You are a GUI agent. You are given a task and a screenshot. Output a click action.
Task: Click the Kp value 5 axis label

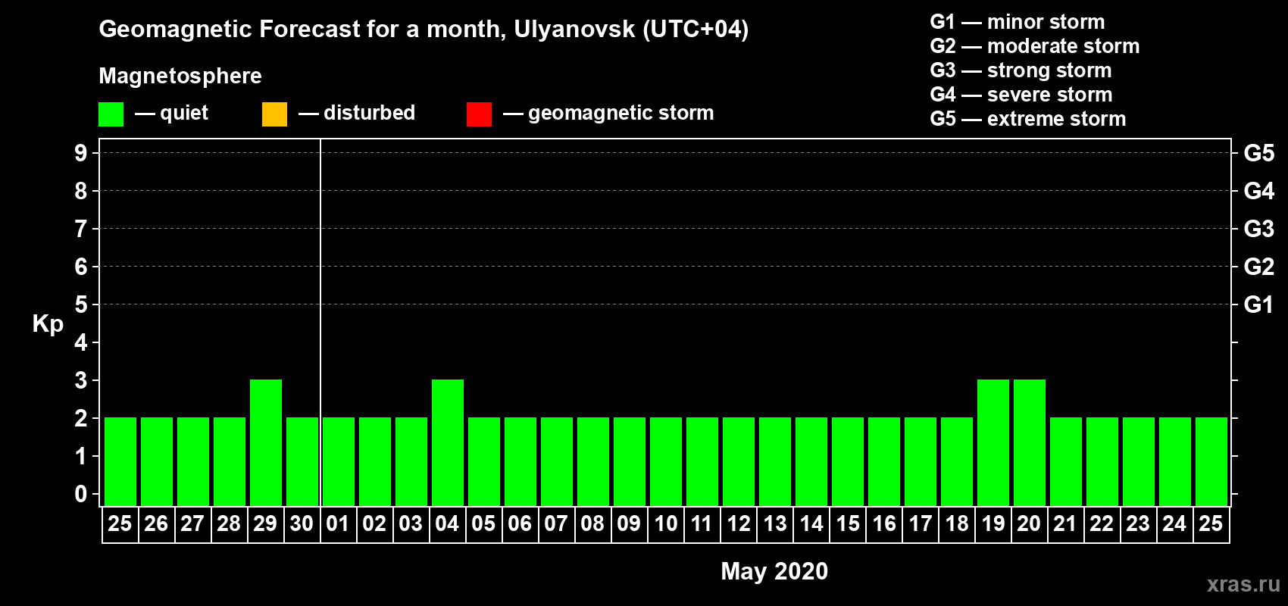(x=81, y=305)
